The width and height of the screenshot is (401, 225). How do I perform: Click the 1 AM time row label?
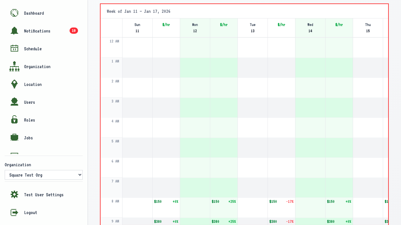pos(115,61)
